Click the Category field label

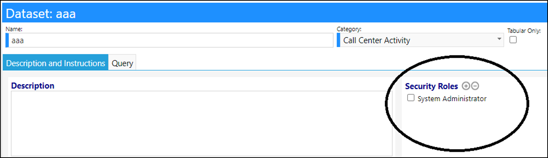pos(349,29)
